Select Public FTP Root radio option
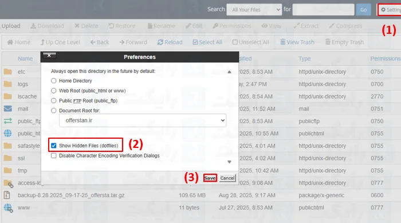 coord(53,101)
